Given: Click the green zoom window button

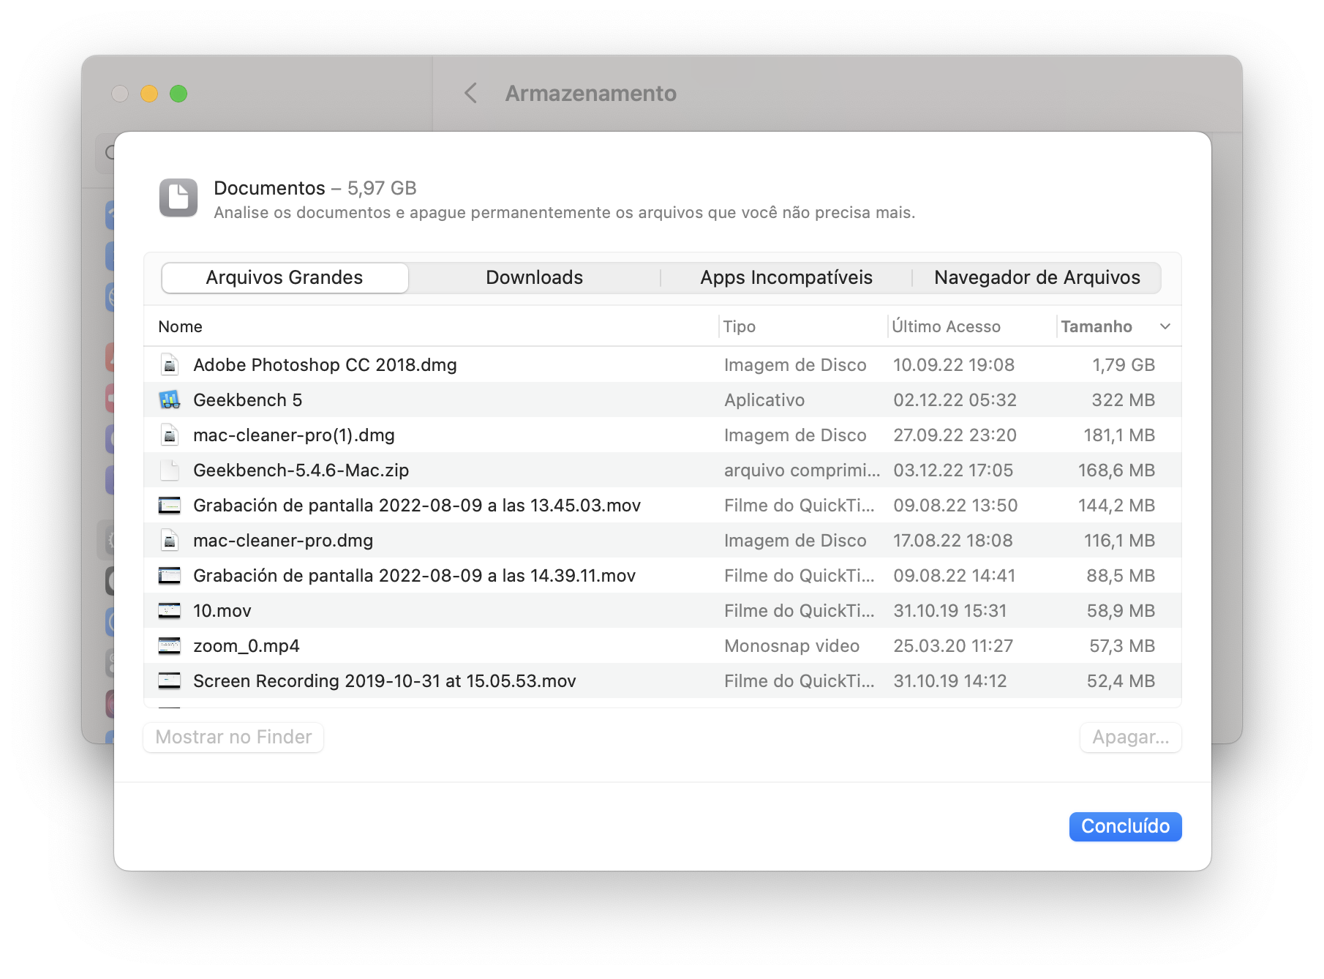Looking at the screenshot, I should [x=178, y=94].
